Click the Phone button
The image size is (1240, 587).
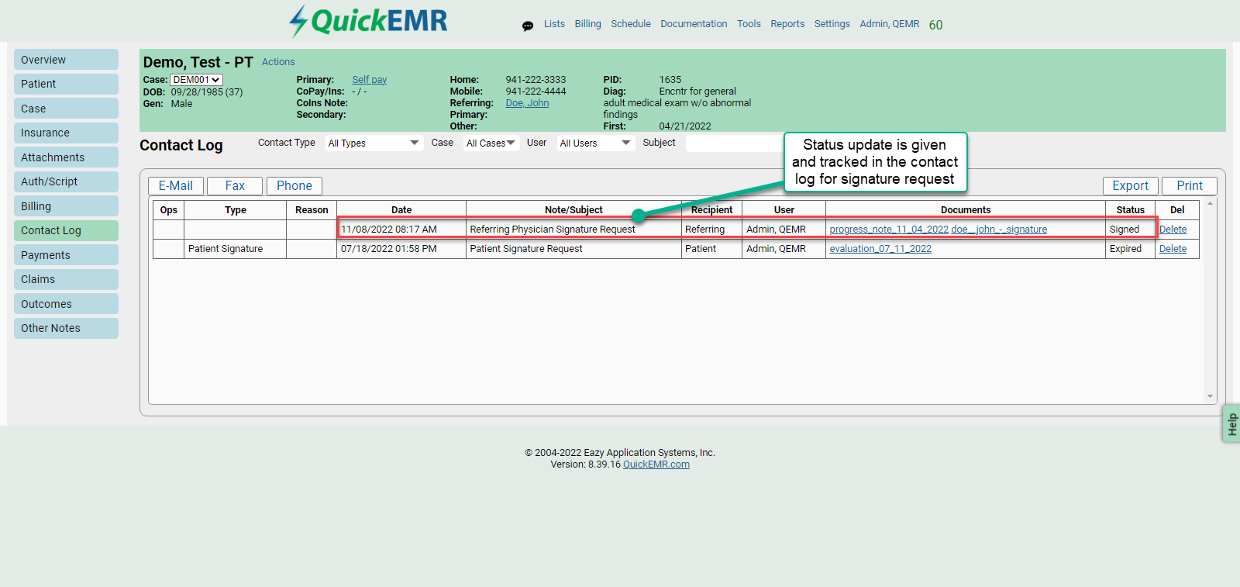294,186
